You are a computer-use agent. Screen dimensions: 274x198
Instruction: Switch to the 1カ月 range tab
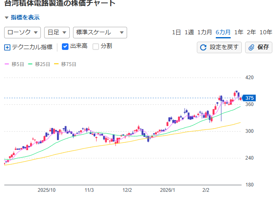(205, 32)
